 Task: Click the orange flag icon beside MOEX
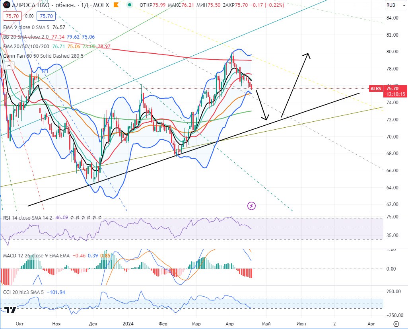[x=116, y=5]
